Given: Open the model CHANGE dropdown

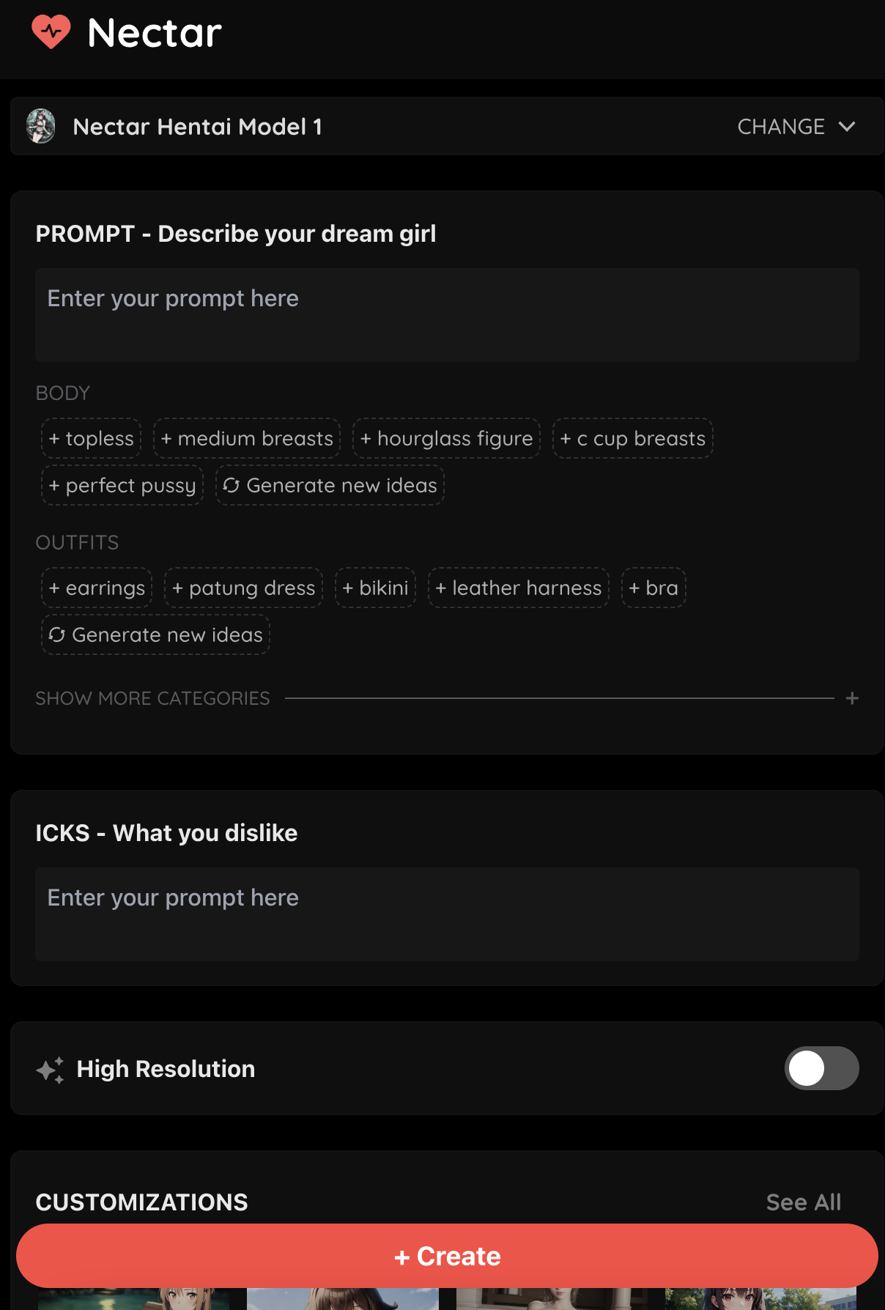Looking at the screenshot, I should click(x=781, y=127).
